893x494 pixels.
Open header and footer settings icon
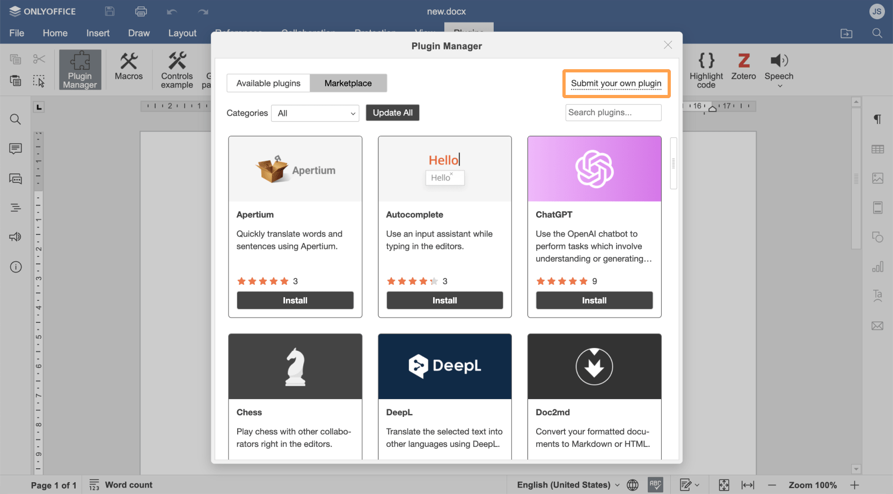877,208
